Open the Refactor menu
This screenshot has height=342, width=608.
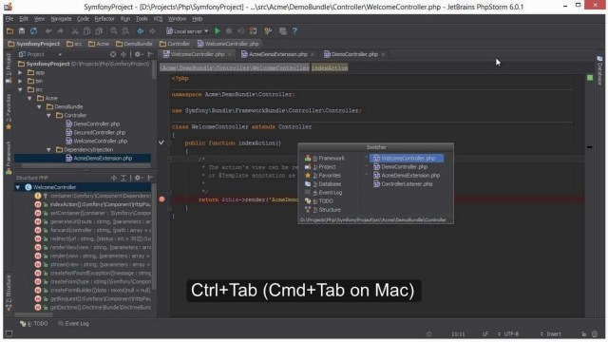(x=104, y=19)
